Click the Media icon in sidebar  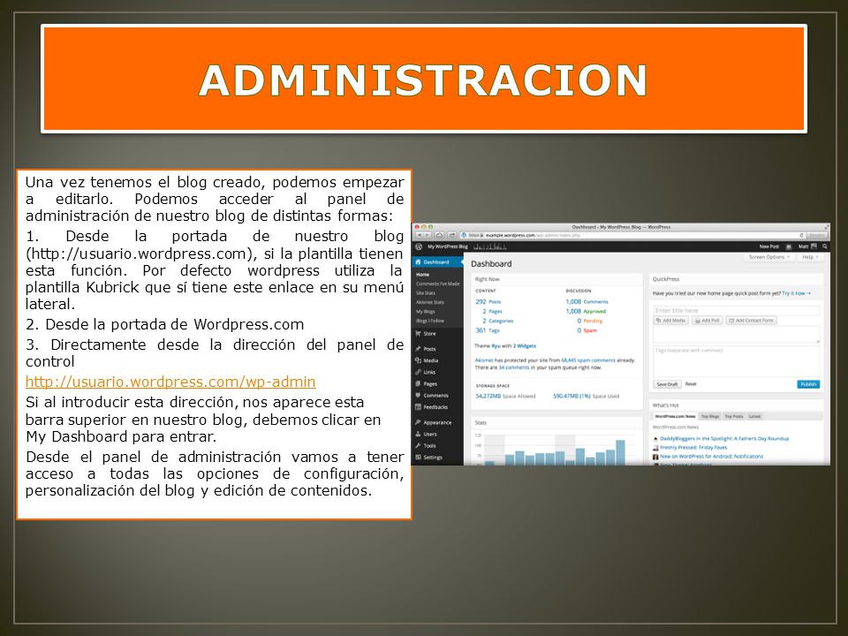(418, 360)
